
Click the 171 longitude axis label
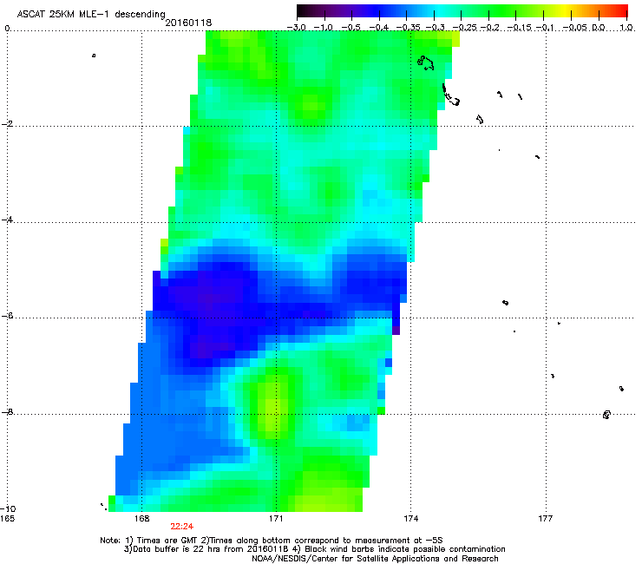tap(276, 519)
